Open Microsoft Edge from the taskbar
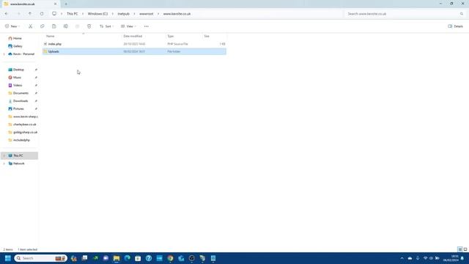The width and height of the screenshot is (469, 264). coord(127,258)
